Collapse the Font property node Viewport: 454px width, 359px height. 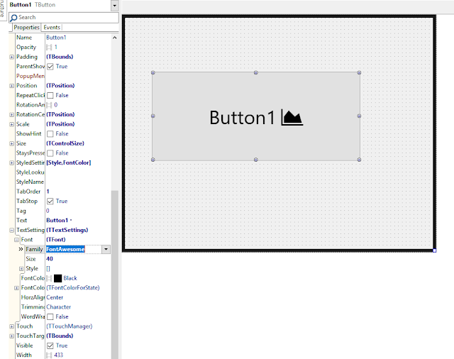point(16,240)
